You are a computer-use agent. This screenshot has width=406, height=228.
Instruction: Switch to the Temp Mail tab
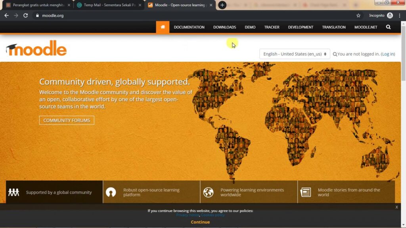coord(109,5)
